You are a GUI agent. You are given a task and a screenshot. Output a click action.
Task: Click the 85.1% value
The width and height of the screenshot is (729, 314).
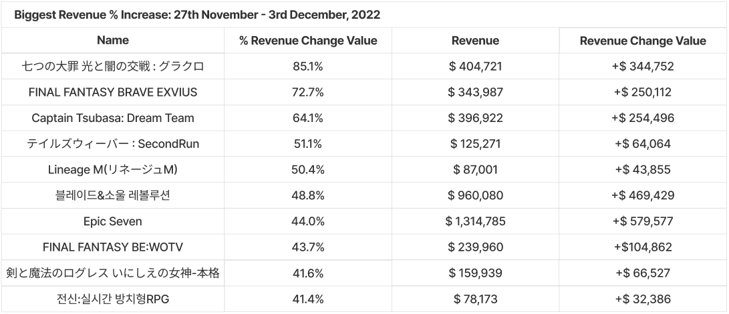click(x=308, y=66)
